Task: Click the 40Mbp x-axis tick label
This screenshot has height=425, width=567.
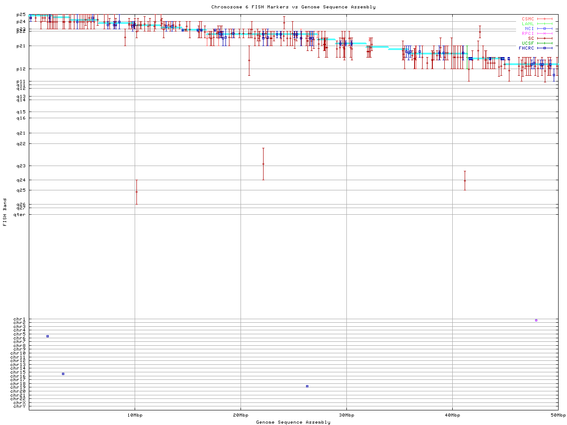Action: click(452, 415)
